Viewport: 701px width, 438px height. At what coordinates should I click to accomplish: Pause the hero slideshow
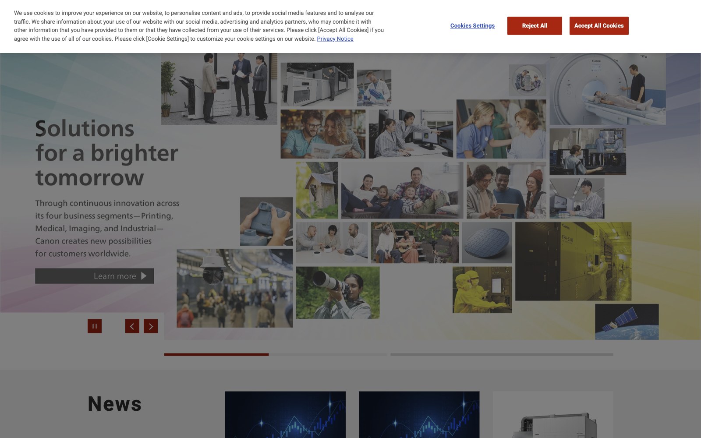[95, 326]
